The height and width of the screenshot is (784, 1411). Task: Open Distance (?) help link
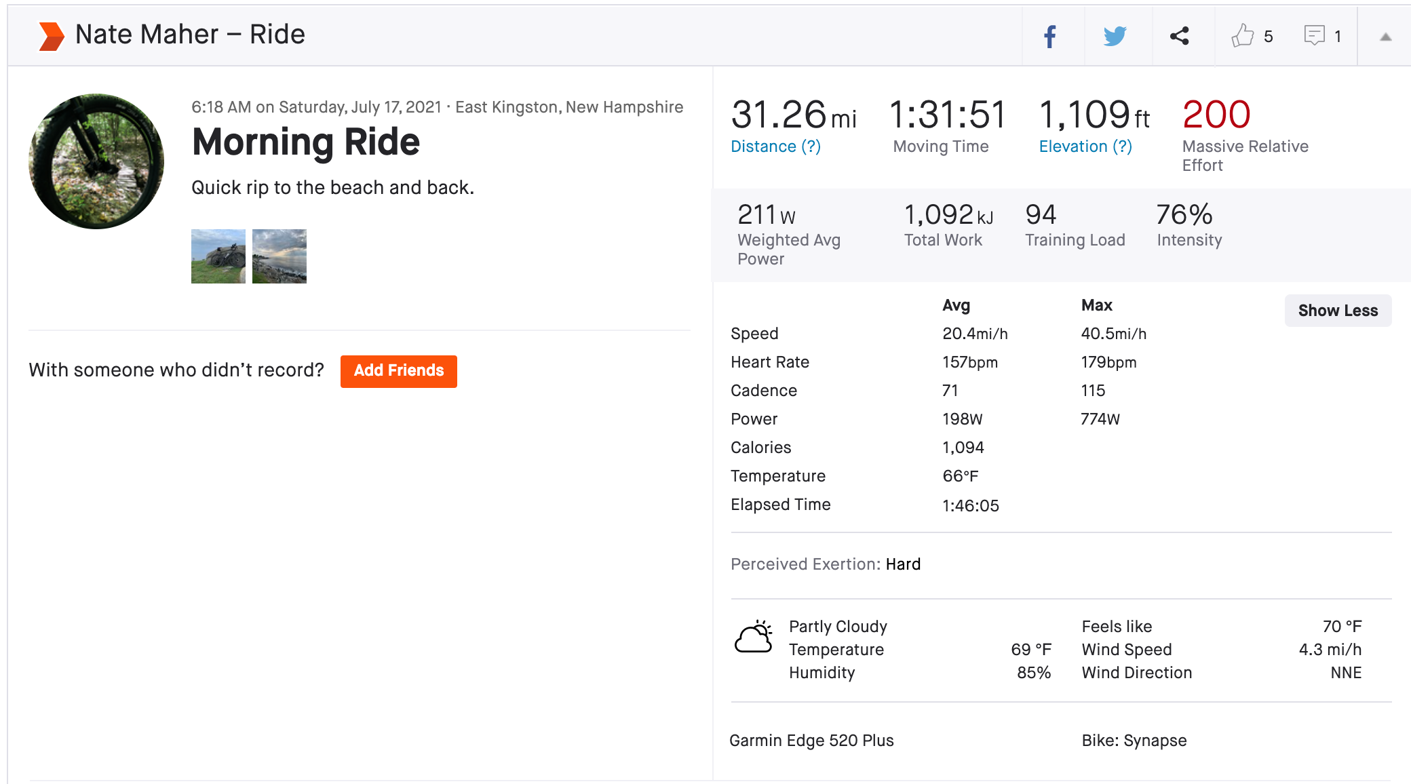[x=775, y=146]
